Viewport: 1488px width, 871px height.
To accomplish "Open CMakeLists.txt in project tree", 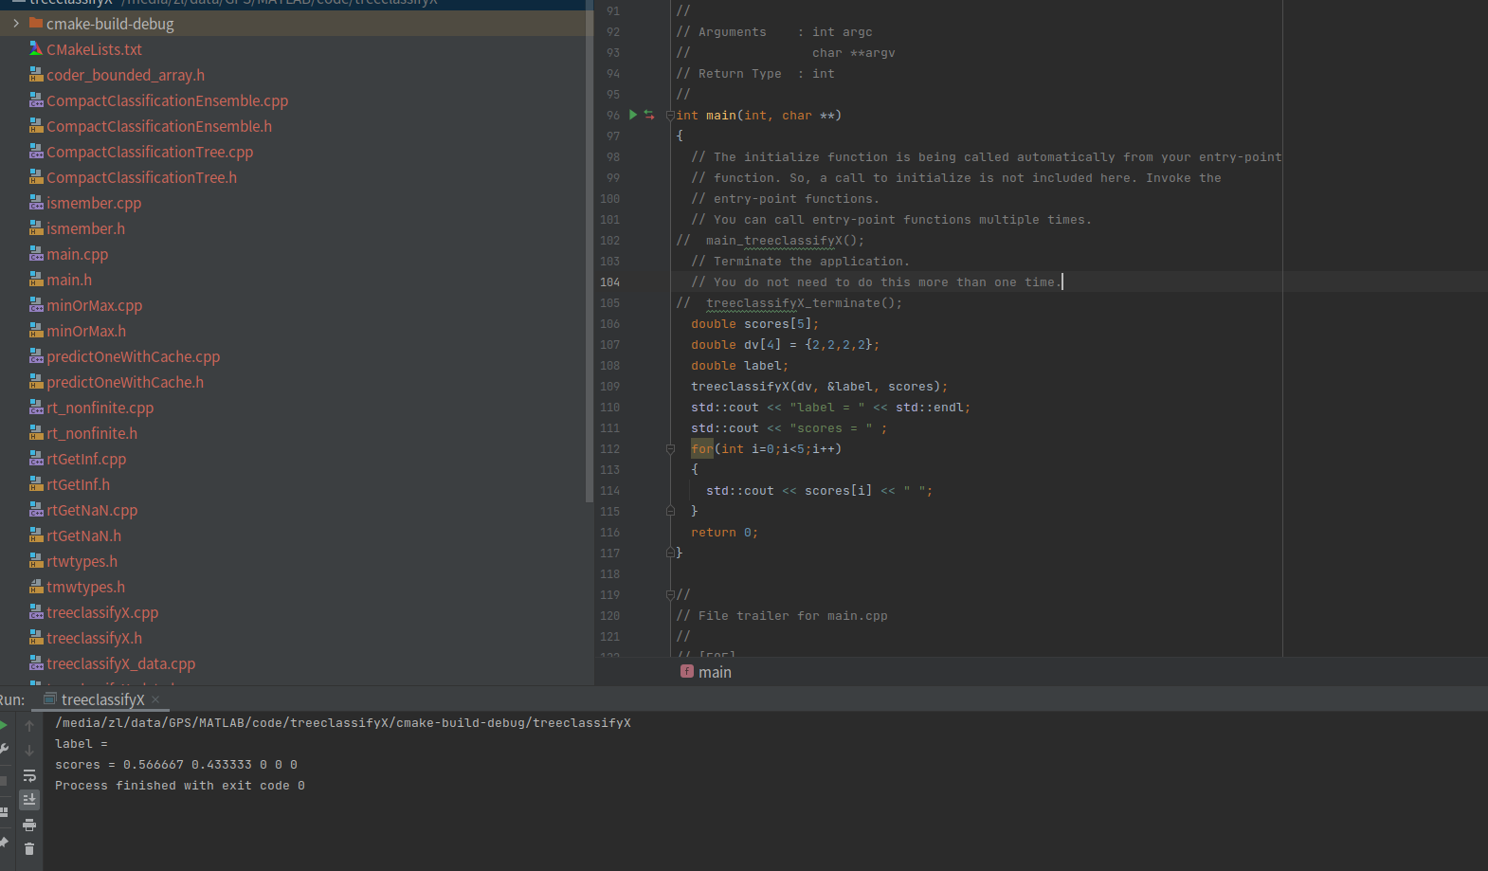I will pos(94,49).
